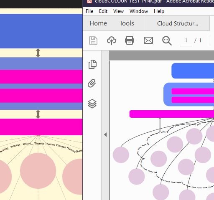Click the top blue rounded rectangle in the PDF
214x200 pixels.
point(193,71)
